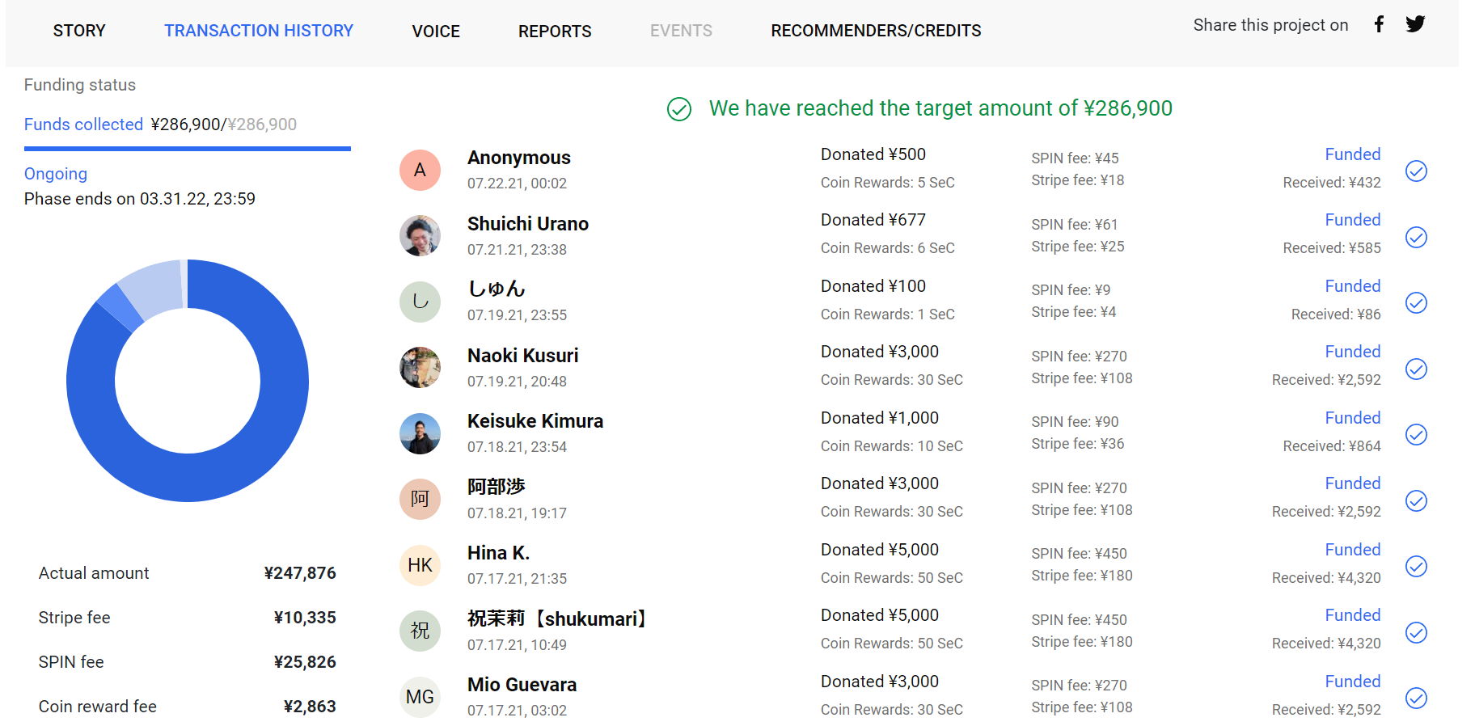Switch to the Voice tab
The height and width of the screenshot is (726, 1475).
pyautogui.click(x=436, y=32)
